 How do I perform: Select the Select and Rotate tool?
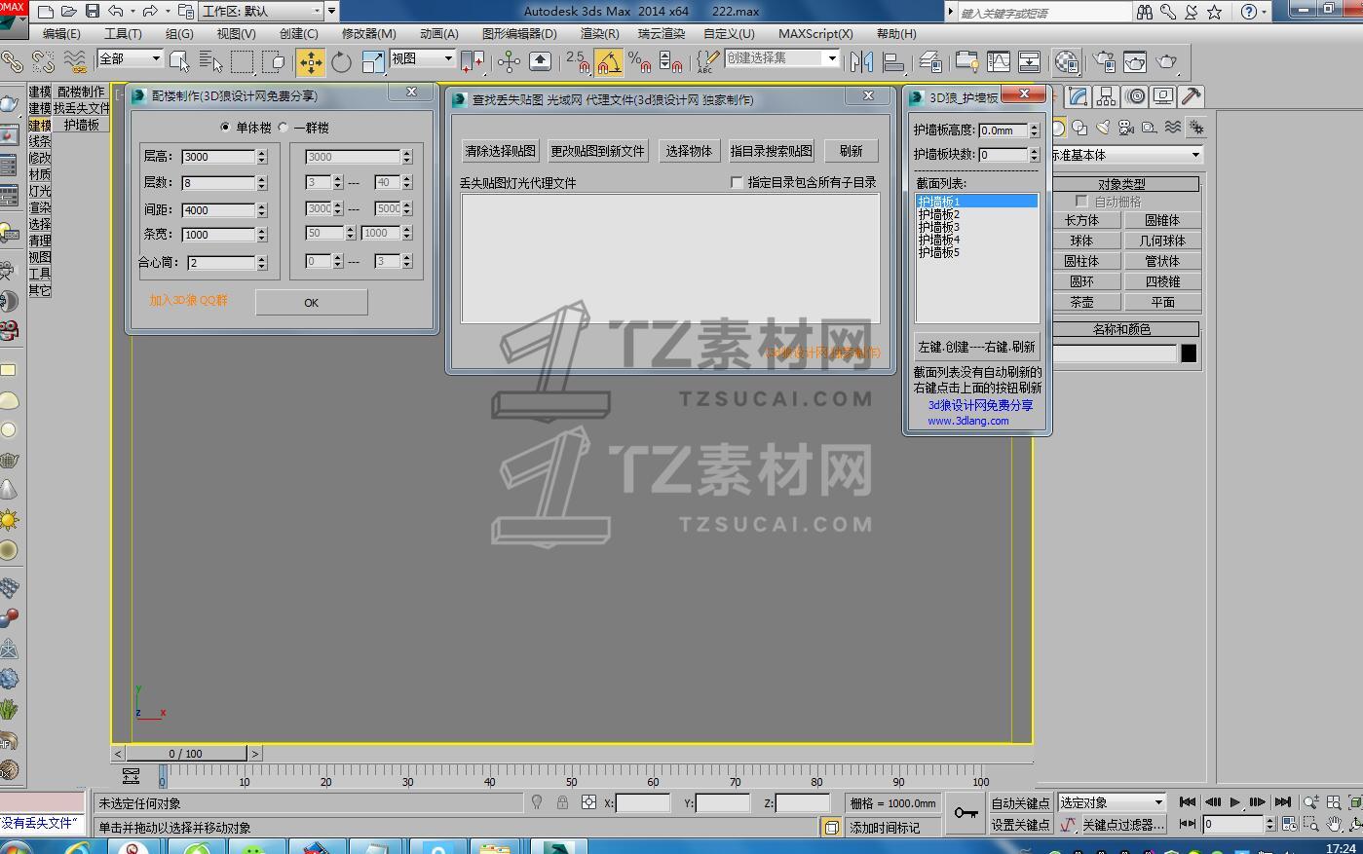pyautogui.click(x=341, y=62)
